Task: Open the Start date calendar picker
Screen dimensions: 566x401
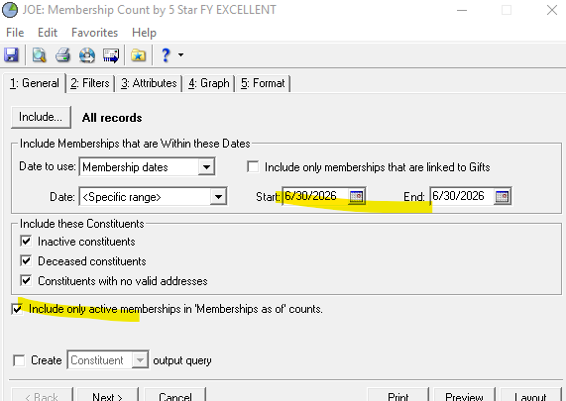Action: (x=356, y=196)
